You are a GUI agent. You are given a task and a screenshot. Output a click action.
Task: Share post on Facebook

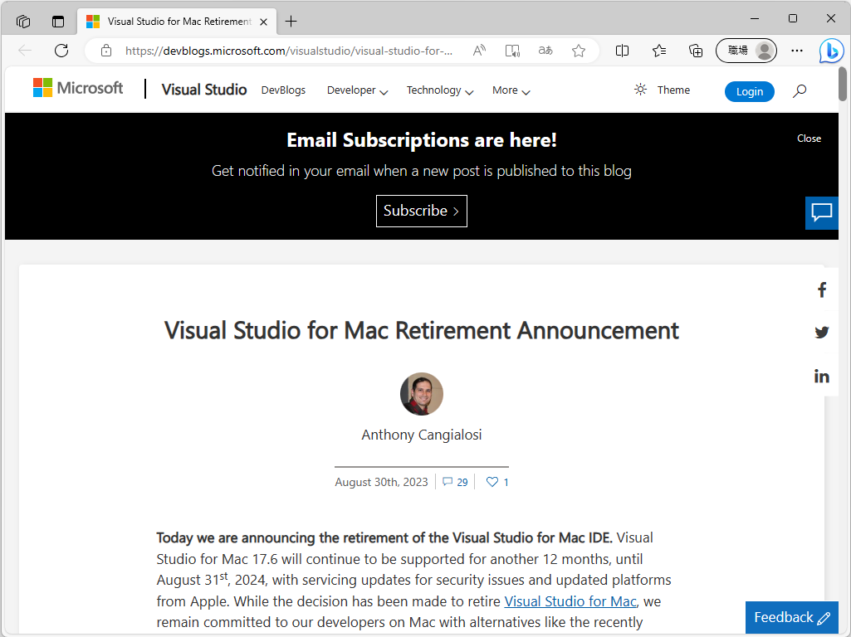click(822, 290)
